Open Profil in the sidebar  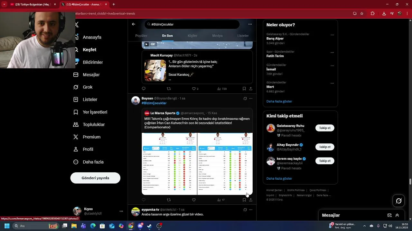coord(88,150)
